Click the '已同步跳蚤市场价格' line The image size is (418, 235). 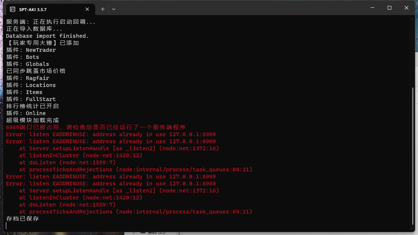click(36, 71)
